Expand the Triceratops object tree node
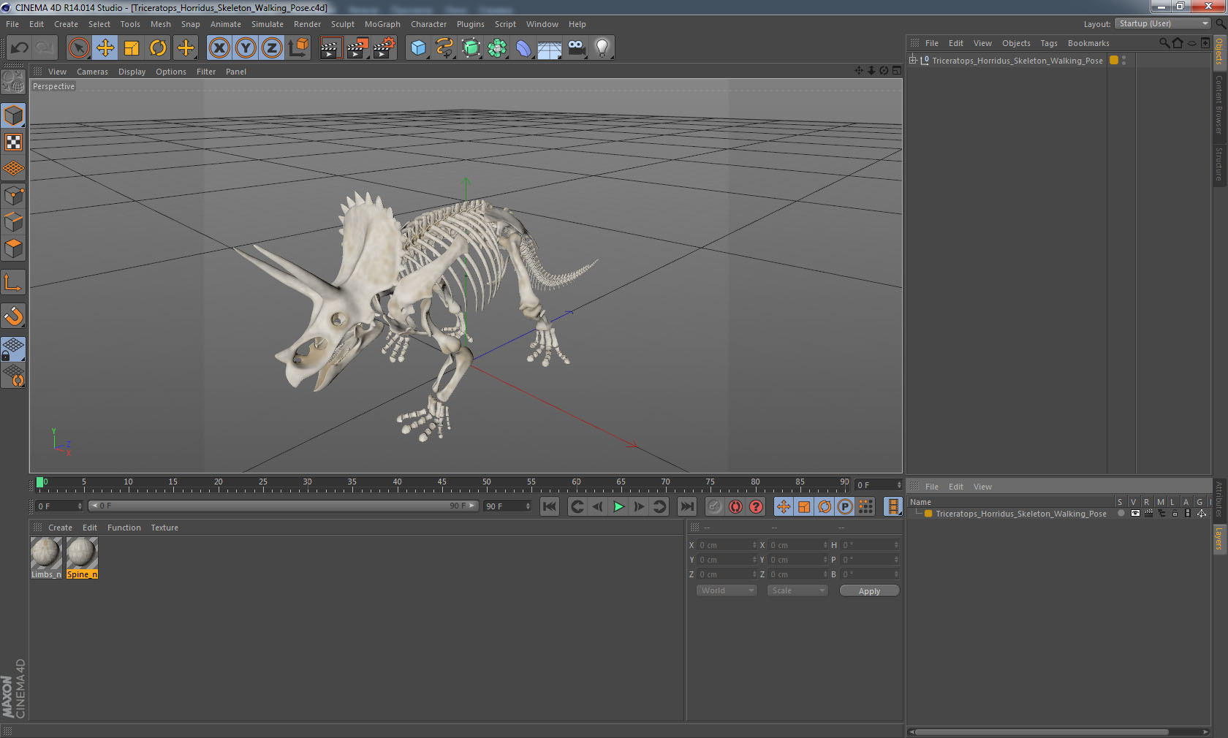Image resolution: width=1228 pixels, height=738 pixels. [x=913, y=60]
